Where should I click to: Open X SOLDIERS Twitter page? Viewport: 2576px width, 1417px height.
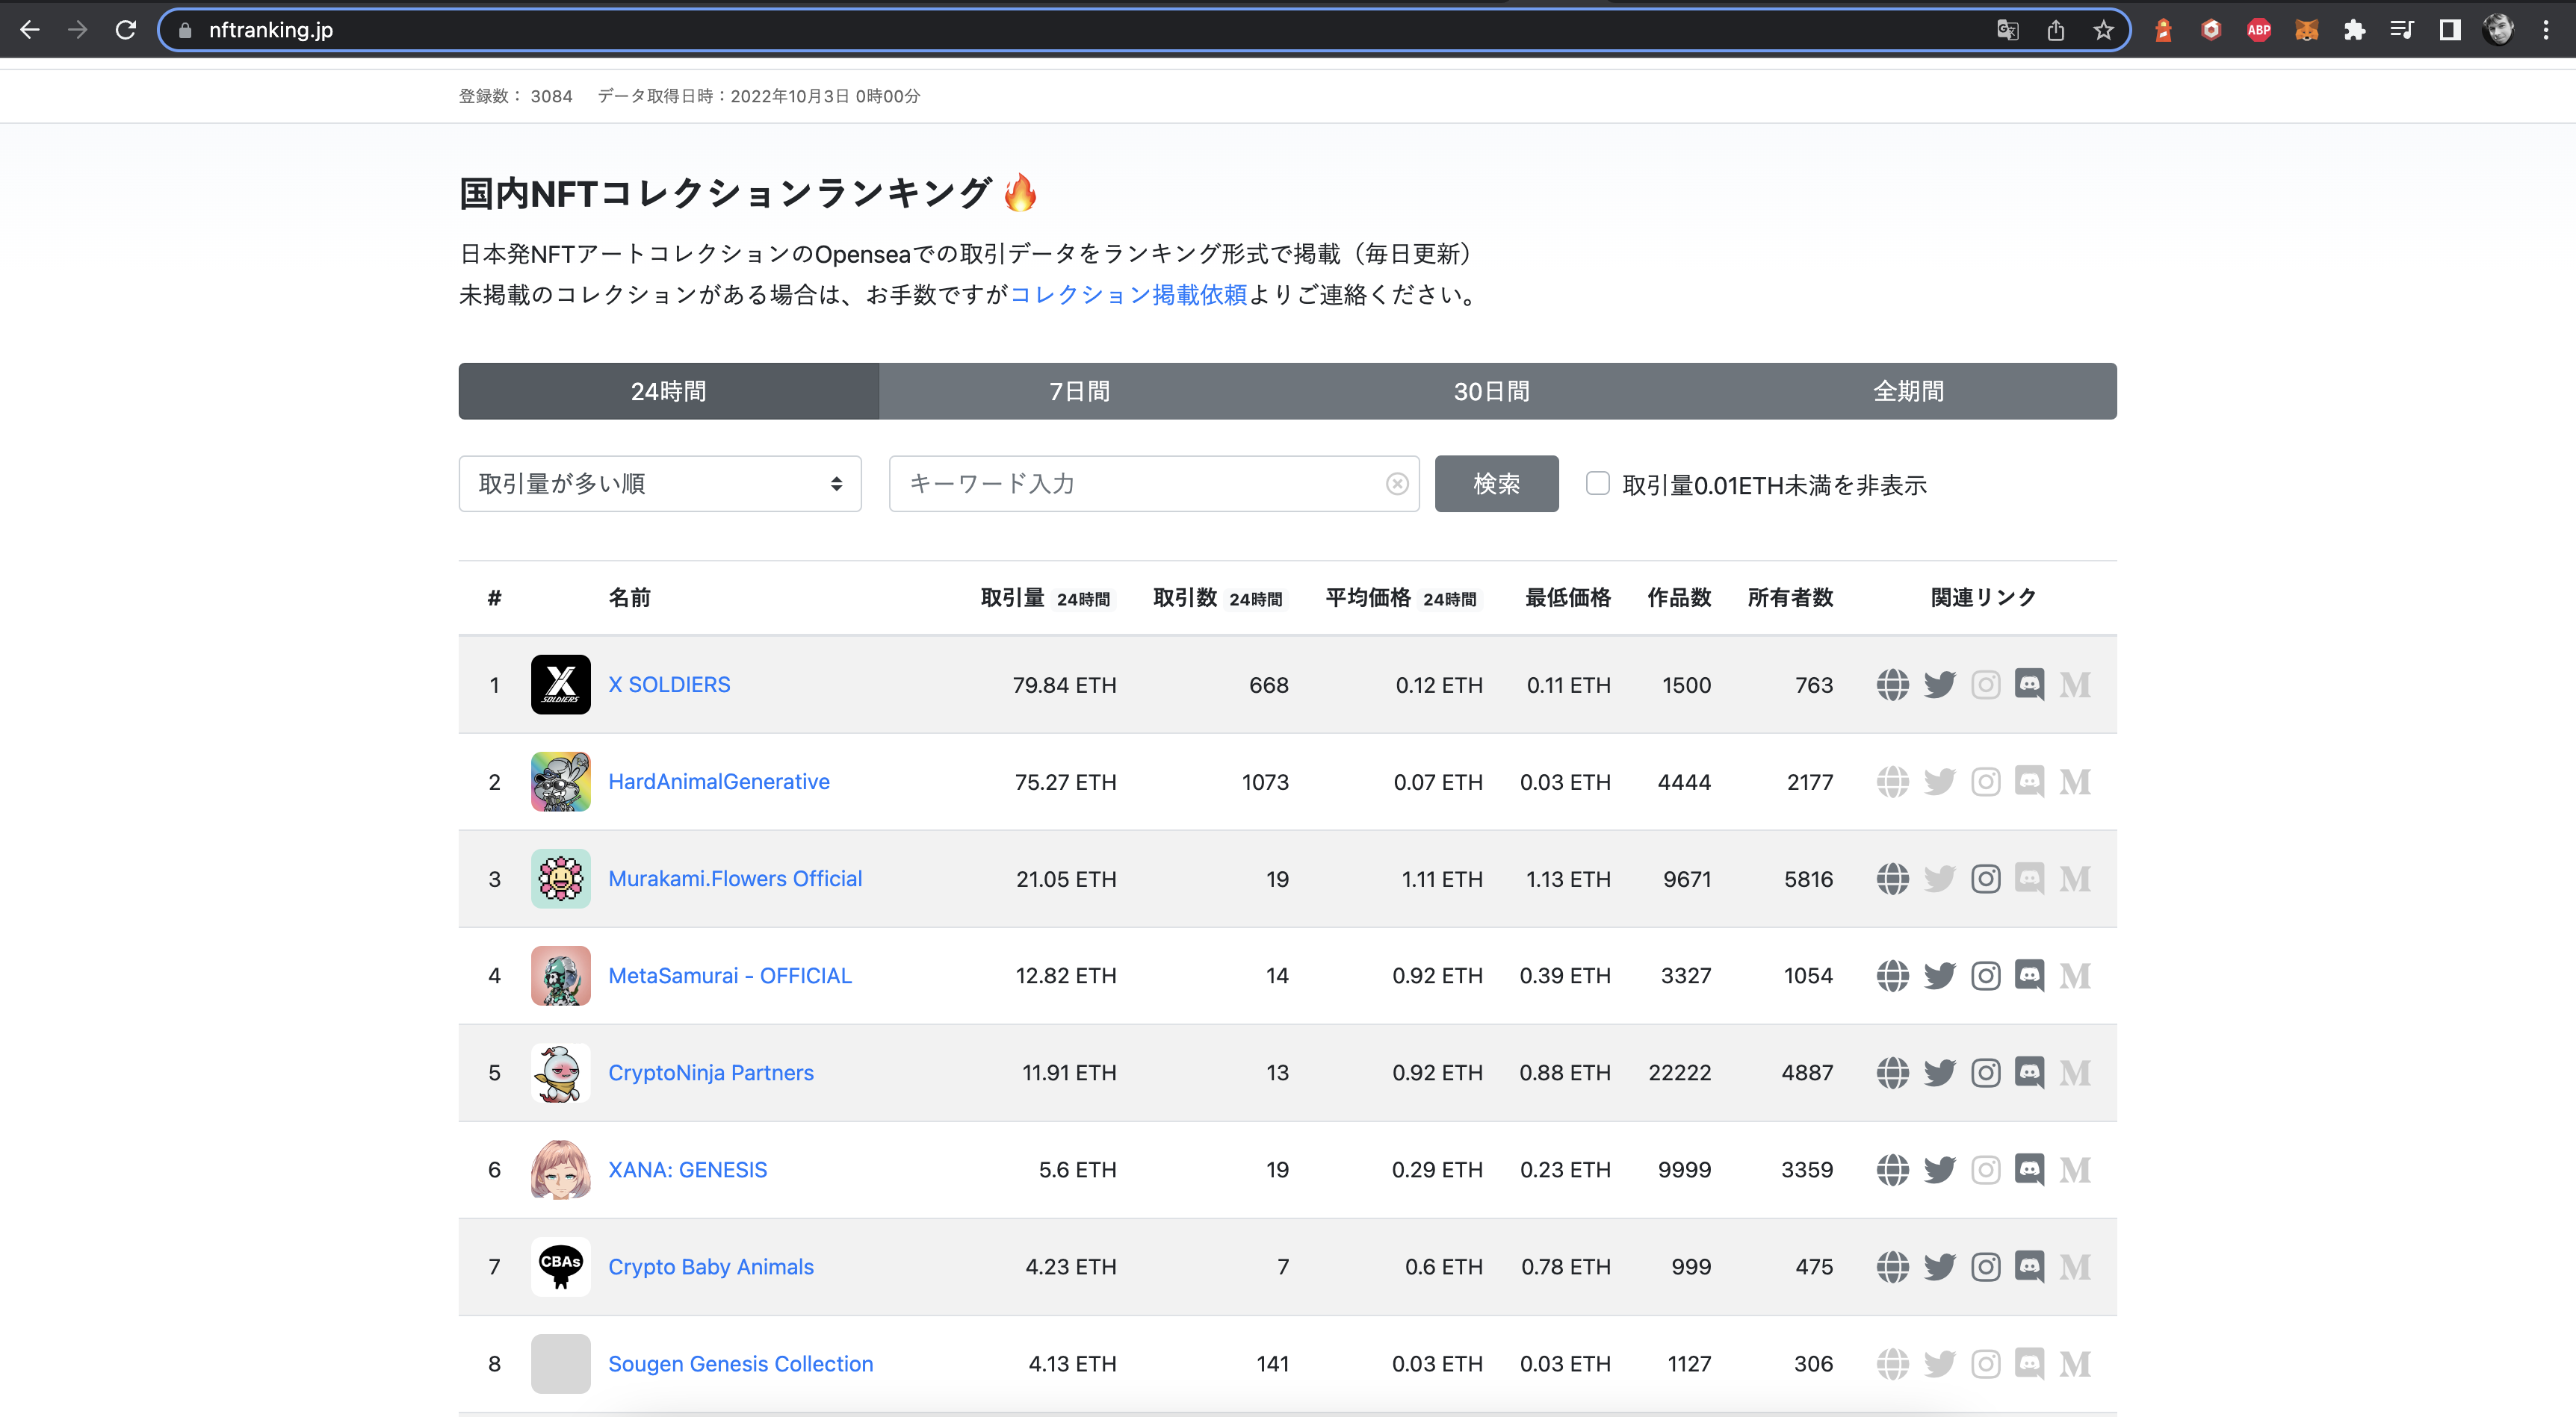(x=1940, y=685)
